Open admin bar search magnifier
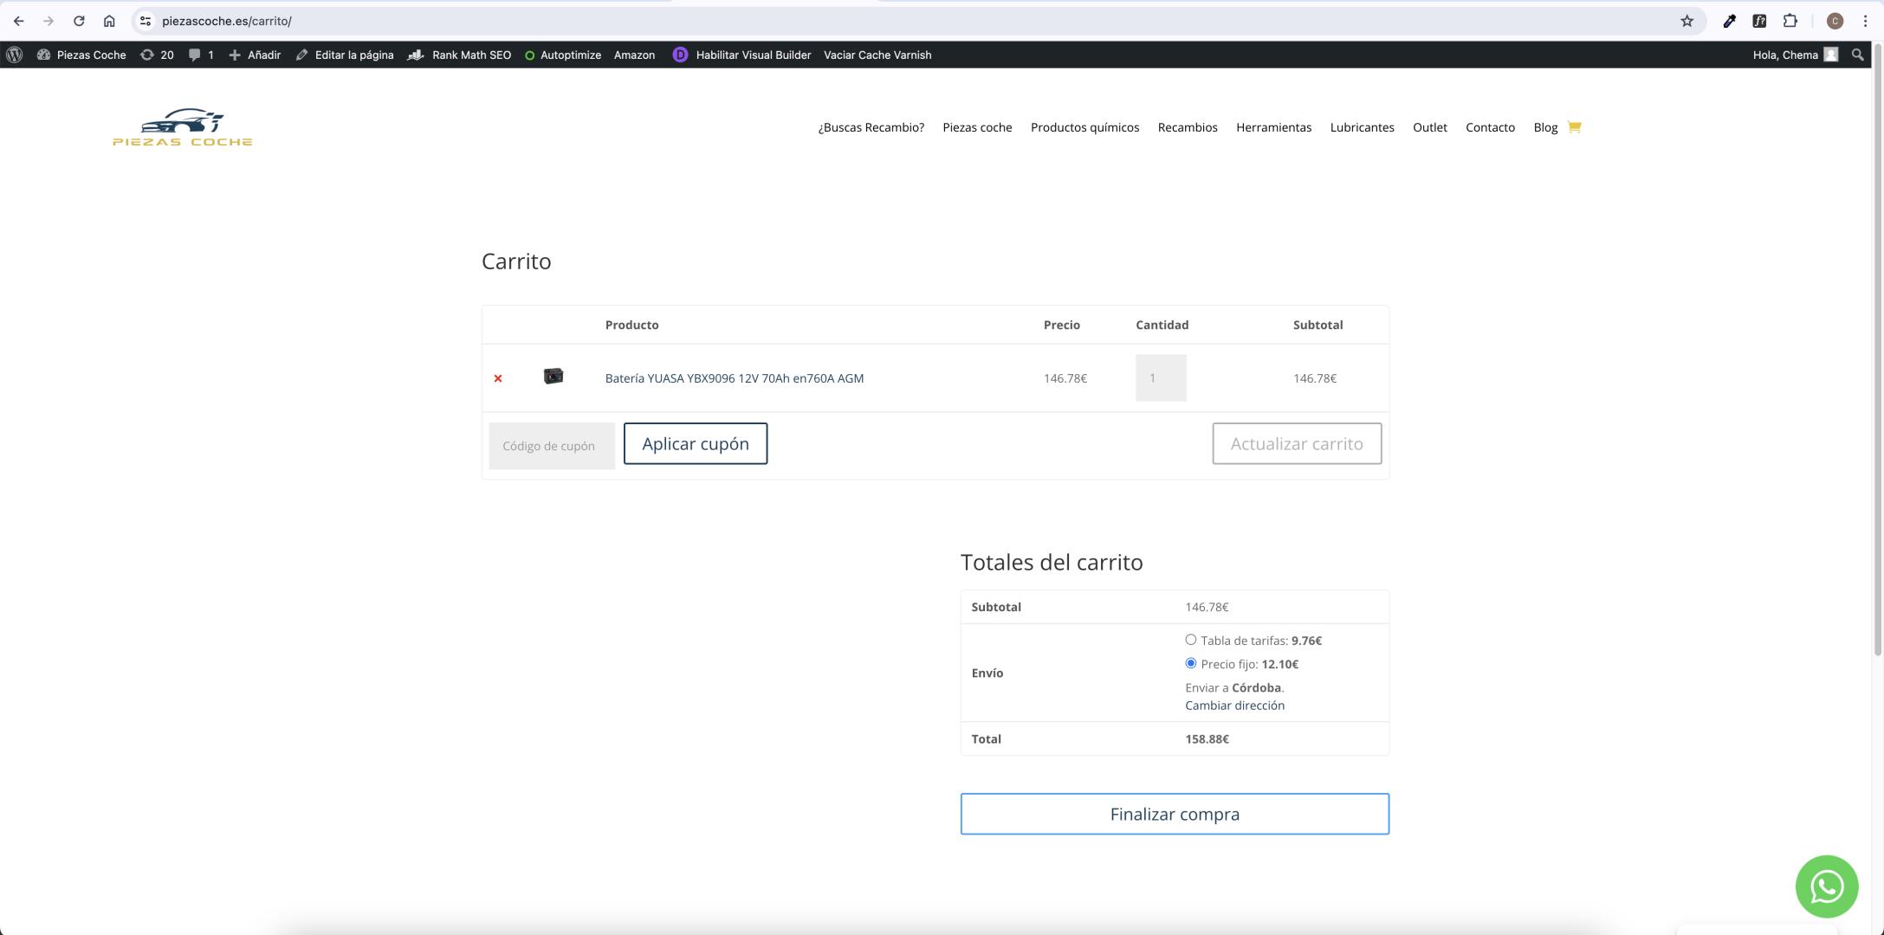Screen dimensions: 1884x935 point(1857,55)
